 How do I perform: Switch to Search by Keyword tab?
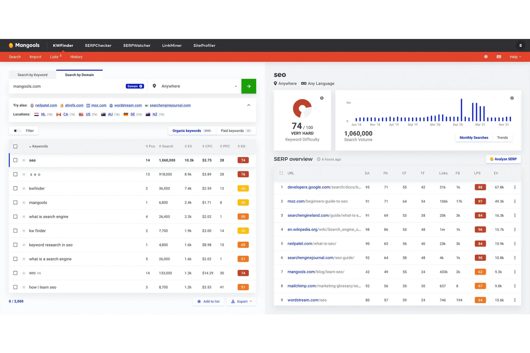pyautogui.click(x=33, y=75)
